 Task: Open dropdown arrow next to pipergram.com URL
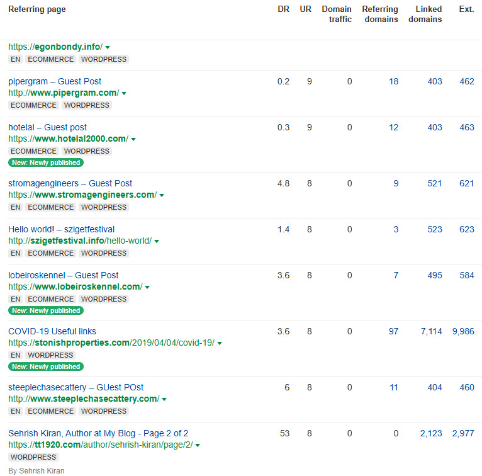124,93
